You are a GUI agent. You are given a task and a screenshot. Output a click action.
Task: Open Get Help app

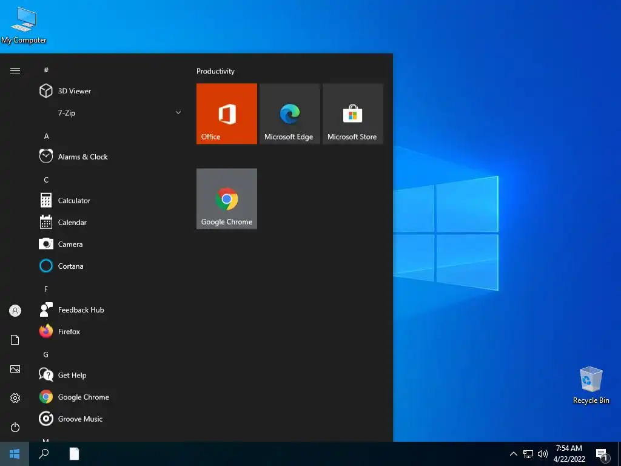point(111,375)
